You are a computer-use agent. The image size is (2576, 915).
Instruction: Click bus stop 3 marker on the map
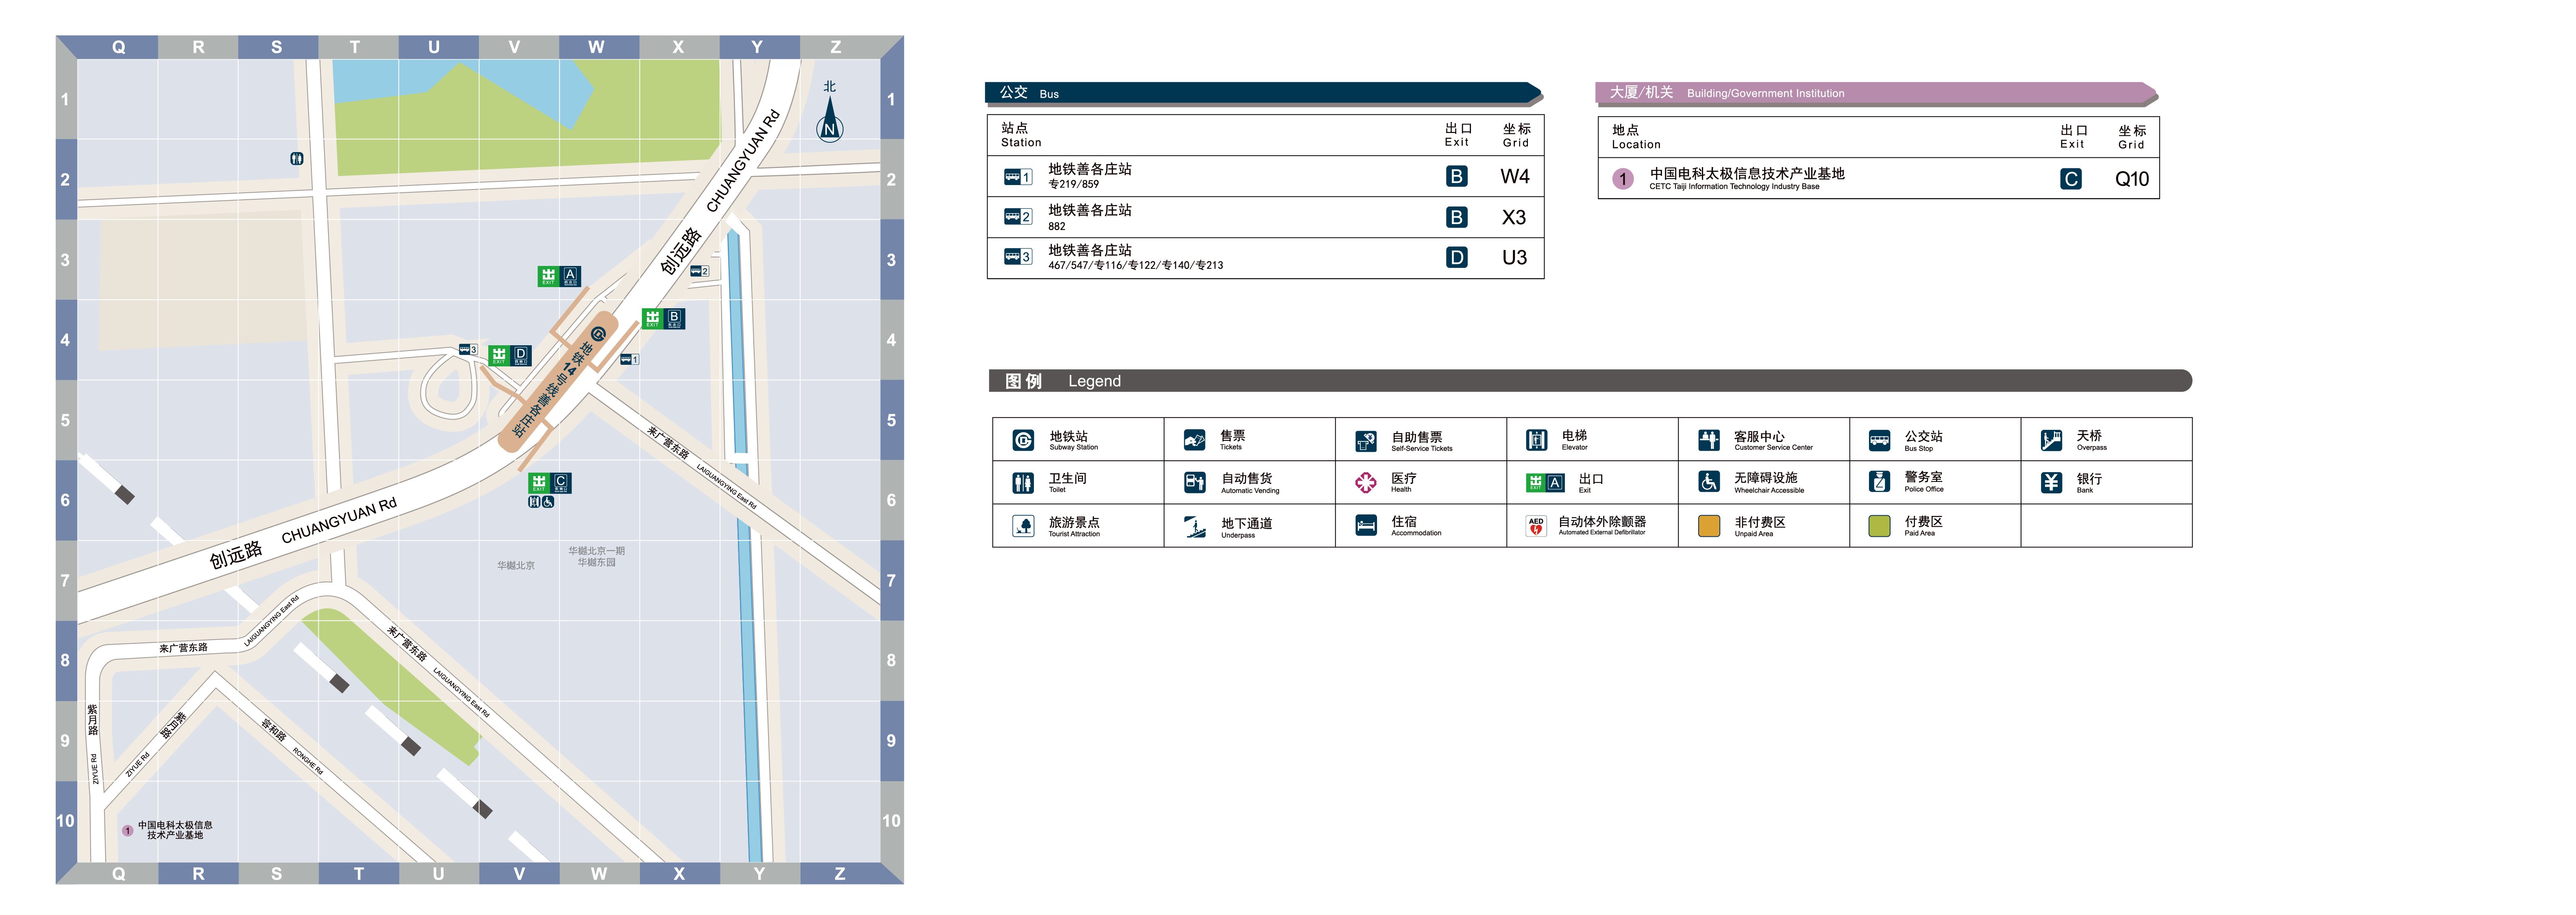coord(468,350)
